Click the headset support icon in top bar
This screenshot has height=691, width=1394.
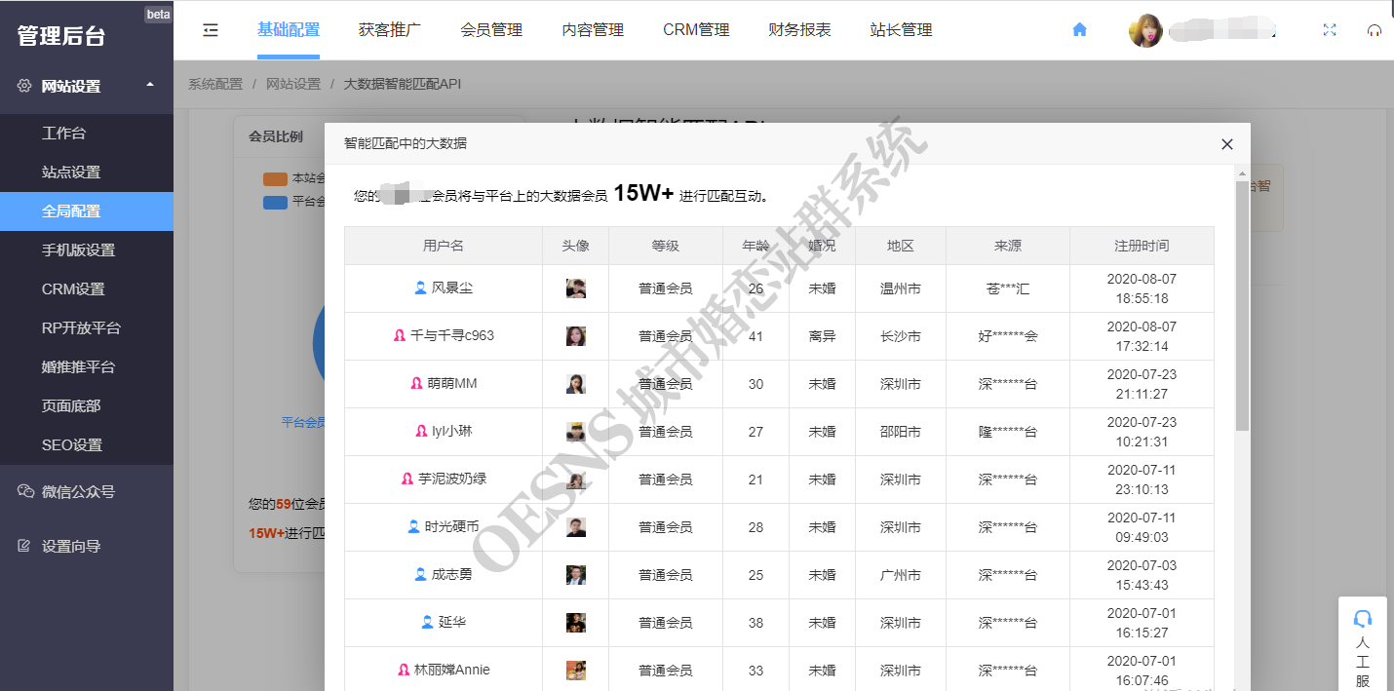[x=1375, y=30]
